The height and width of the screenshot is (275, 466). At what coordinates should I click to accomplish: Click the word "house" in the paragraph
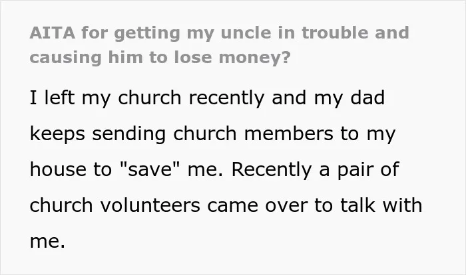(x=58, y=169)
